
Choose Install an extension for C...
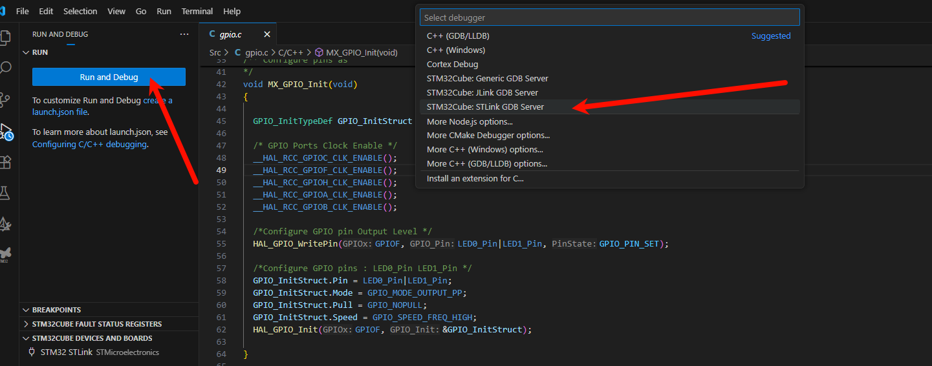(609, 179)
